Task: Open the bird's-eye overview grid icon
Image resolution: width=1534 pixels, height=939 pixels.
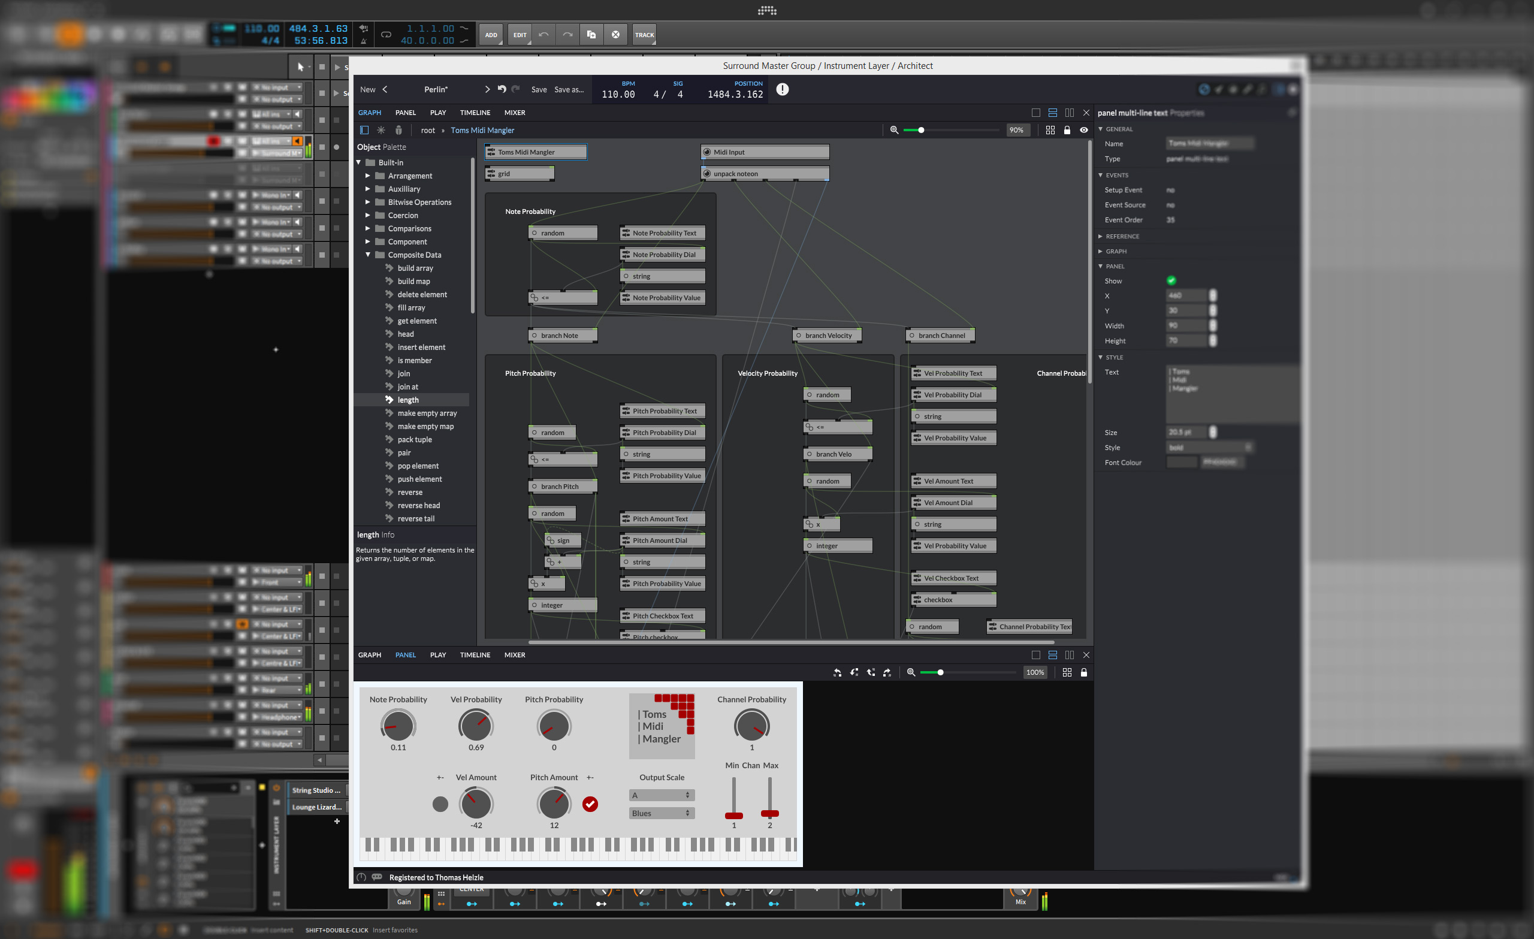Action: [x=1051, y=130]
